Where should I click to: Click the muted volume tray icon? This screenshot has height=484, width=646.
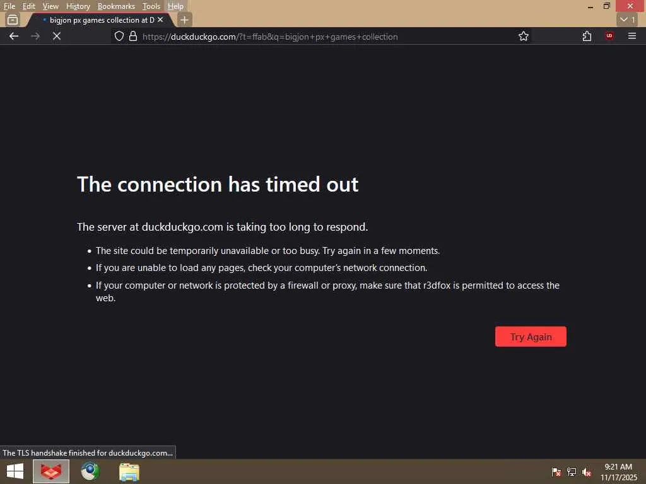coord(587,471)
